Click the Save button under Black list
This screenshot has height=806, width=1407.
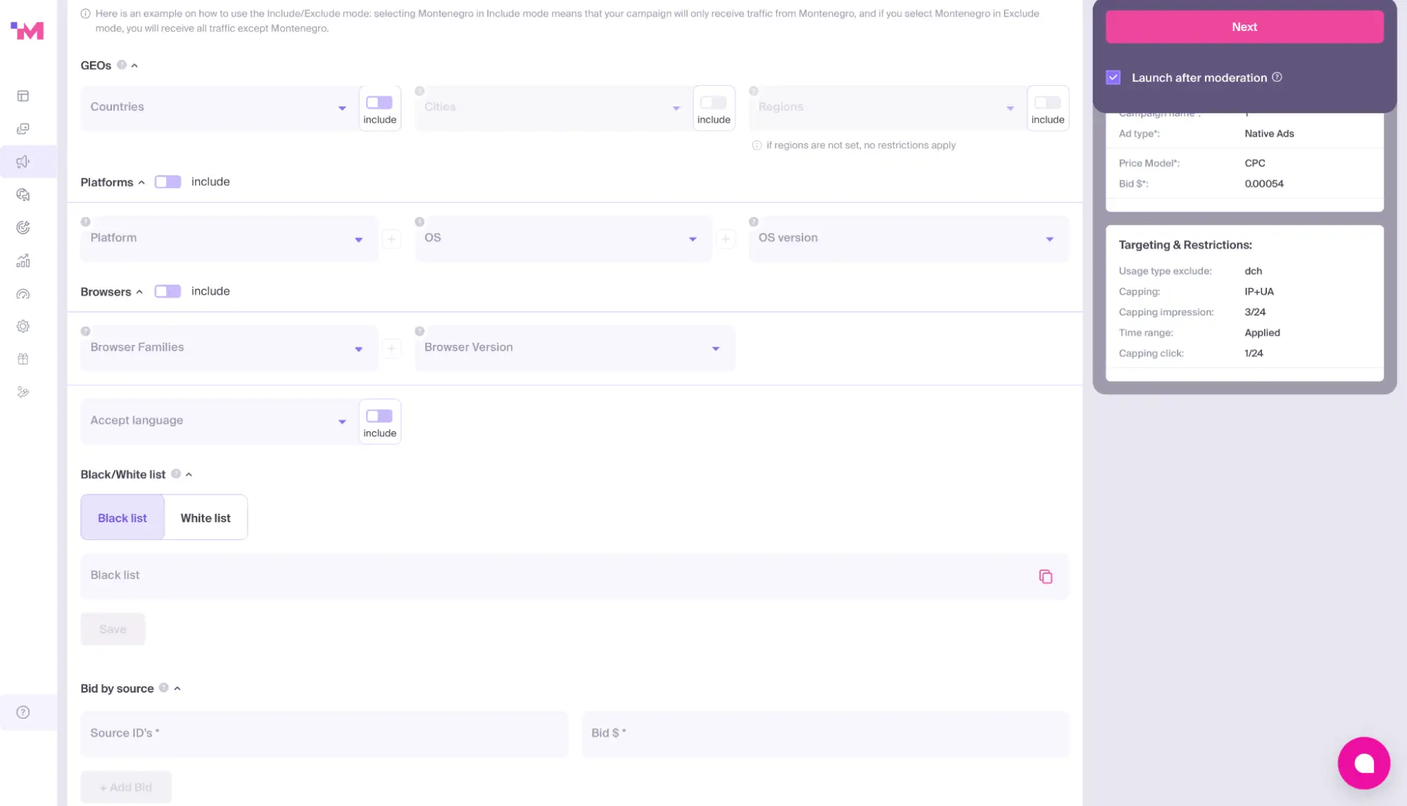(x=113, y=629)
